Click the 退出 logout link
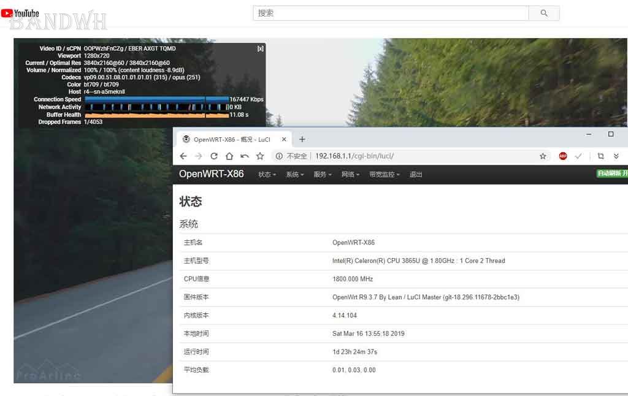 tap(416, 175)
